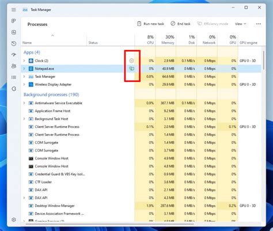Click Background processes (190) heading

(51, 94)
